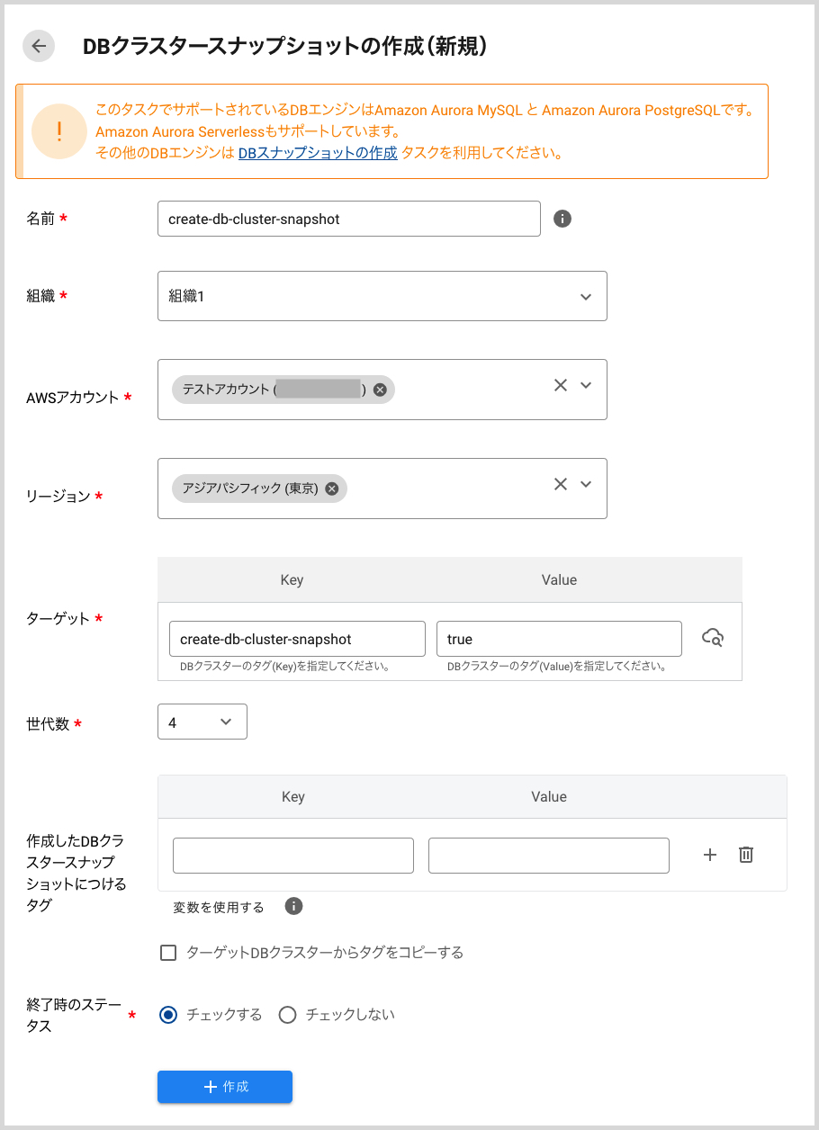819x1130 pixels.
Task: Clear all リージョン selections with X
Action: tap(560, 484)
